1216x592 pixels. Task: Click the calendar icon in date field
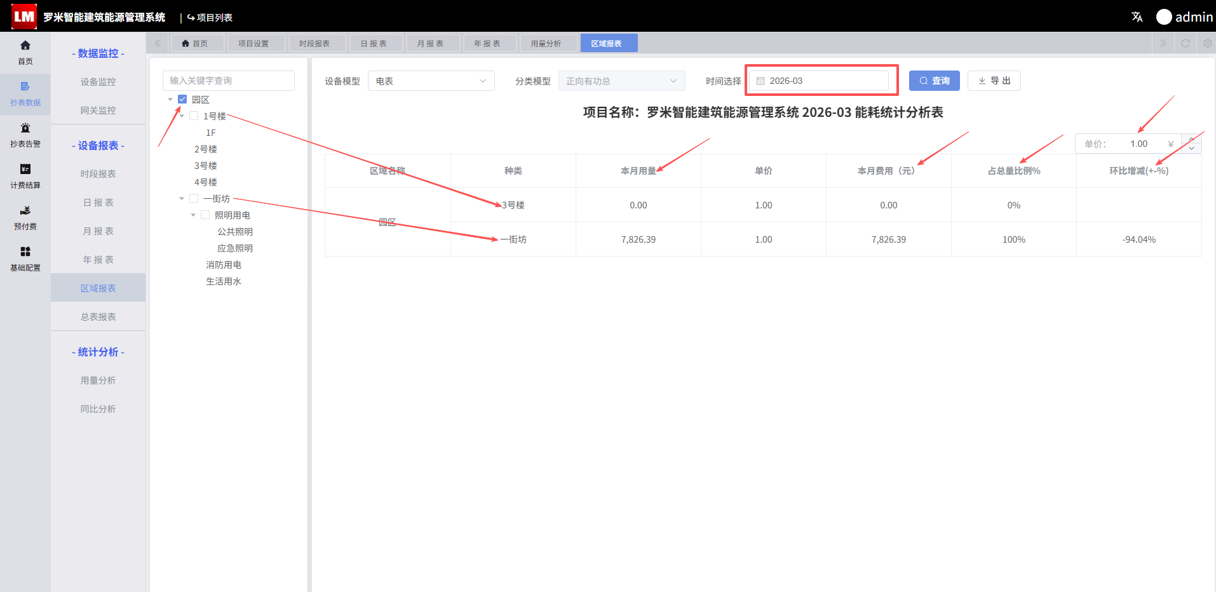(x=760, y=81)
